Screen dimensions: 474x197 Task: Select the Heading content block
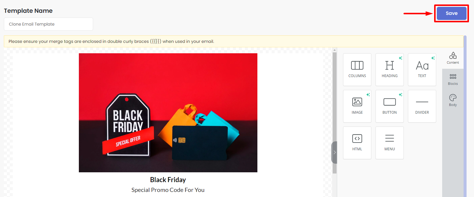pos(389,70)
